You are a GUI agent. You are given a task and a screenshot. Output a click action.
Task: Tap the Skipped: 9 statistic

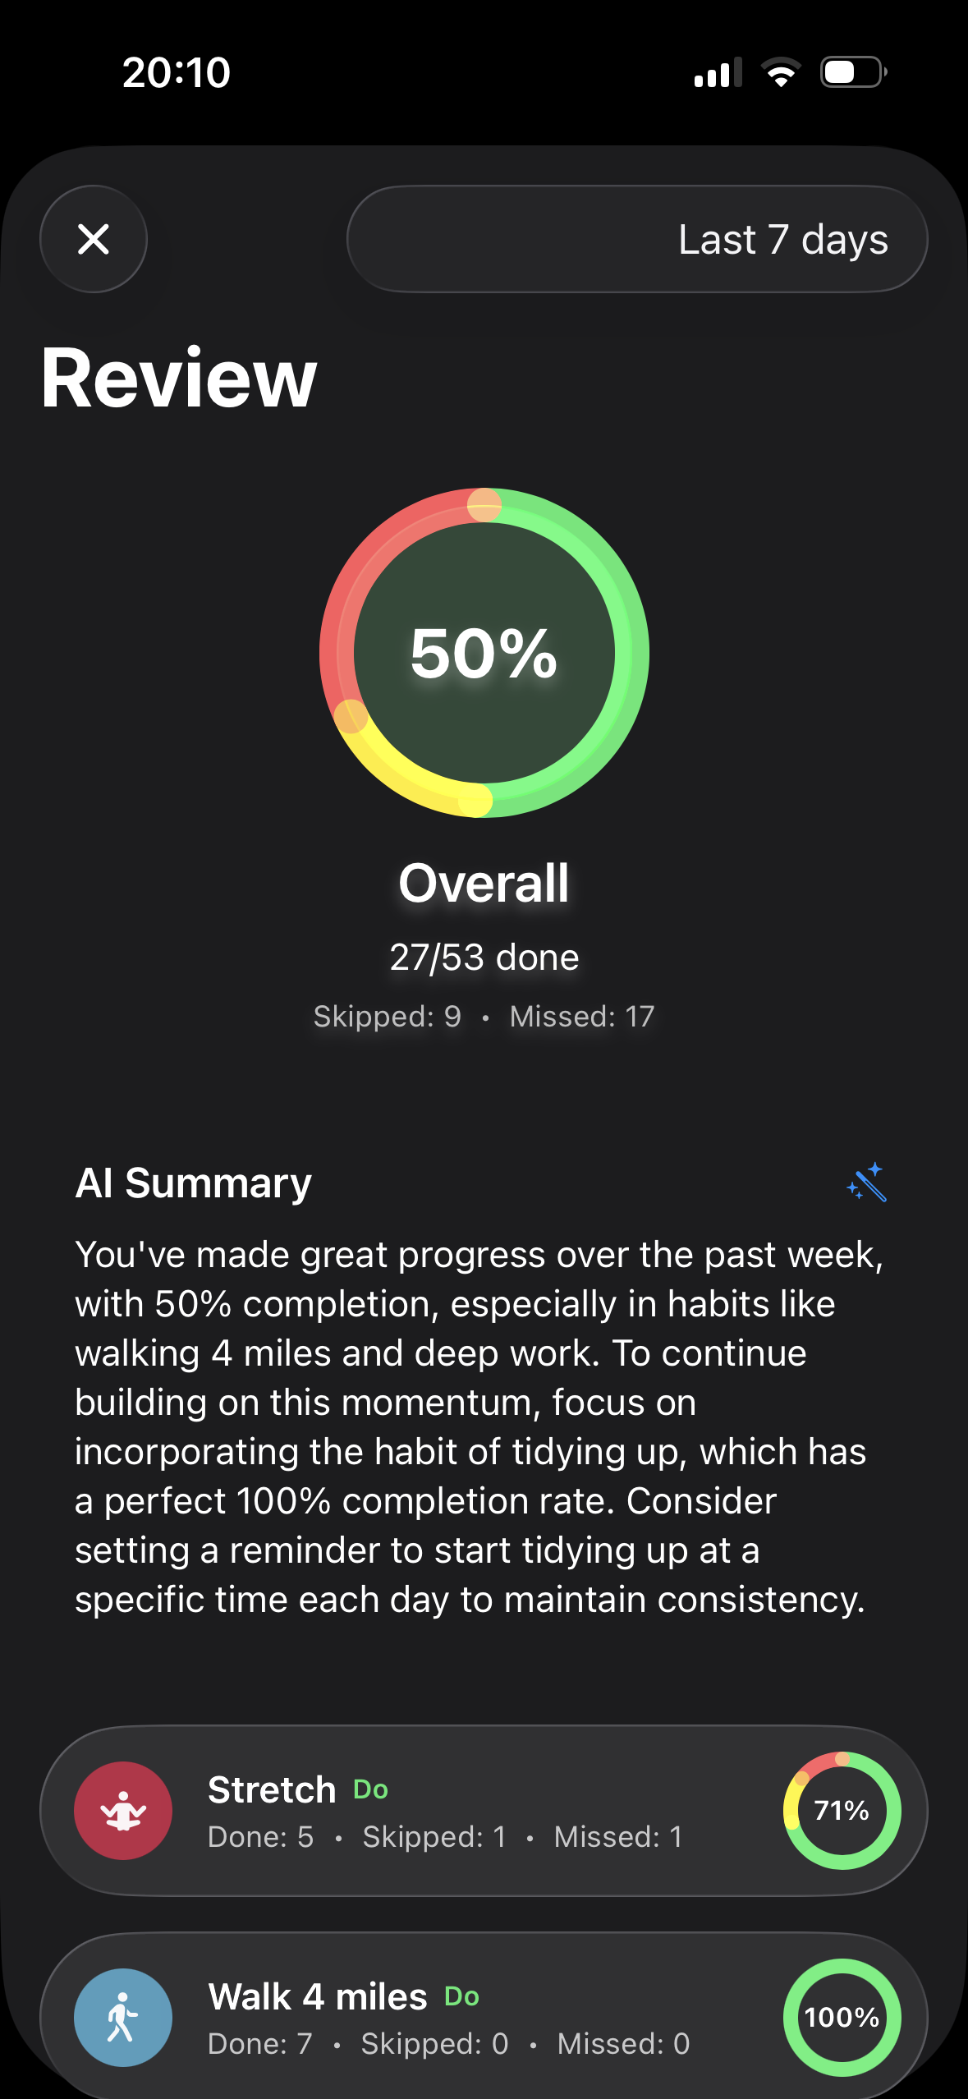[388, 1017]
